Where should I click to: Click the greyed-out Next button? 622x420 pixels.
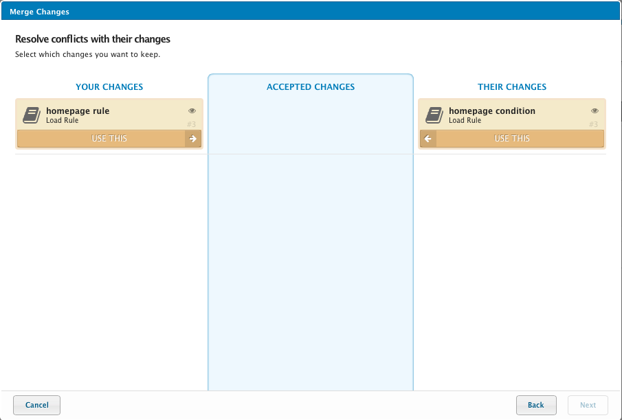click(x=588, y=405)
